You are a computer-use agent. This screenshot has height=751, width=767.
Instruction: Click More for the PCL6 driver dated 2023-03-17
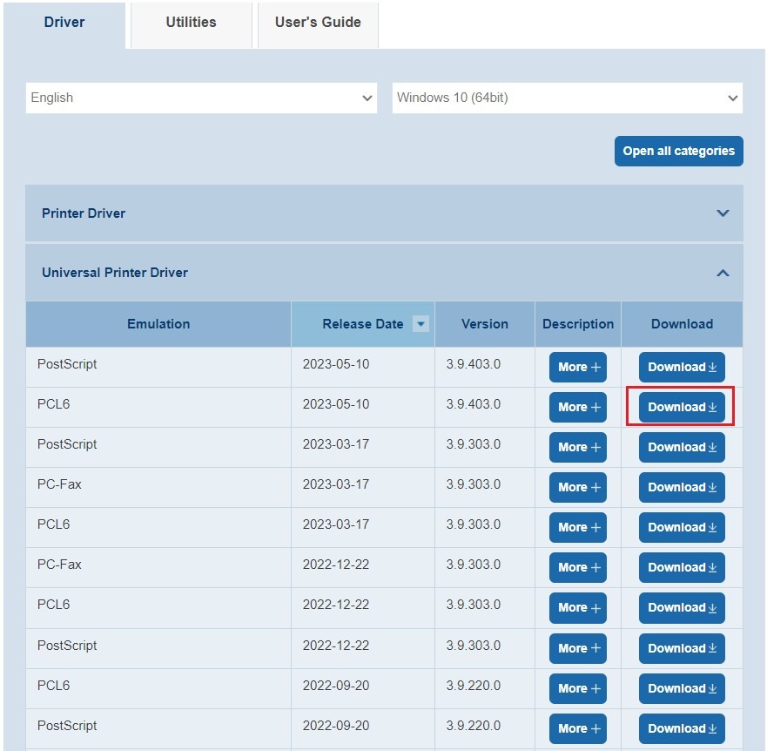click(577, 527)
